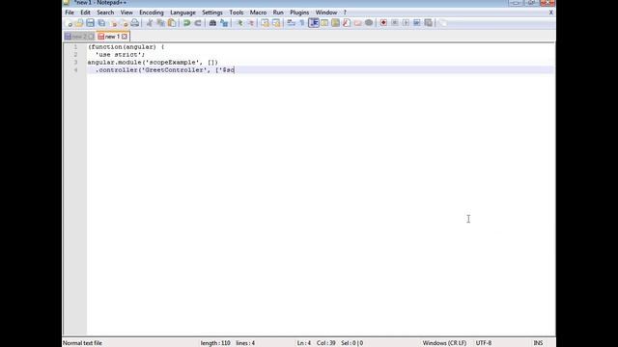618x347 pixels.
Task: Click the Print toolbar icon
Action: [x=135, y=23]
